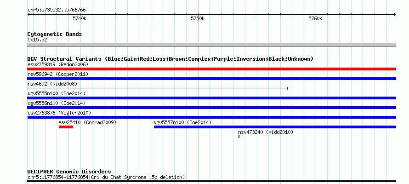Click the blue nsv596942 gain variant bar
This screenshot has width=409, height=184.
pyautogui.click(x=211, y=79)
